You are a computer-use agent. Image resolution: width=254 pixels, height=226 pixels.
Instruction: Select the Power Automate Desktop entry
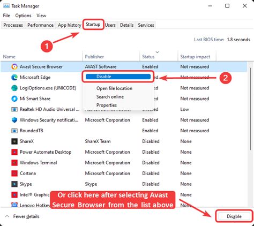(x=46, y=152)
